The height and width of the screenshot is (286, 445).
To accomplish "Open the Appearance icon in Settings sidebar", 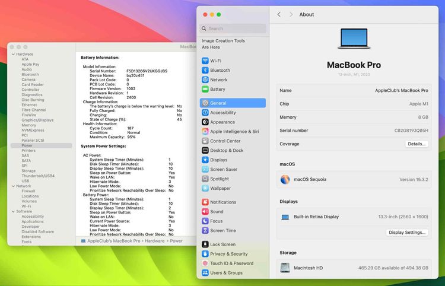I will pos(205,122).
